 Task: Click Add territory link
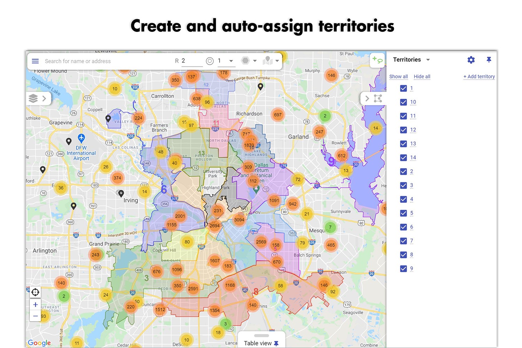(479, 77)
